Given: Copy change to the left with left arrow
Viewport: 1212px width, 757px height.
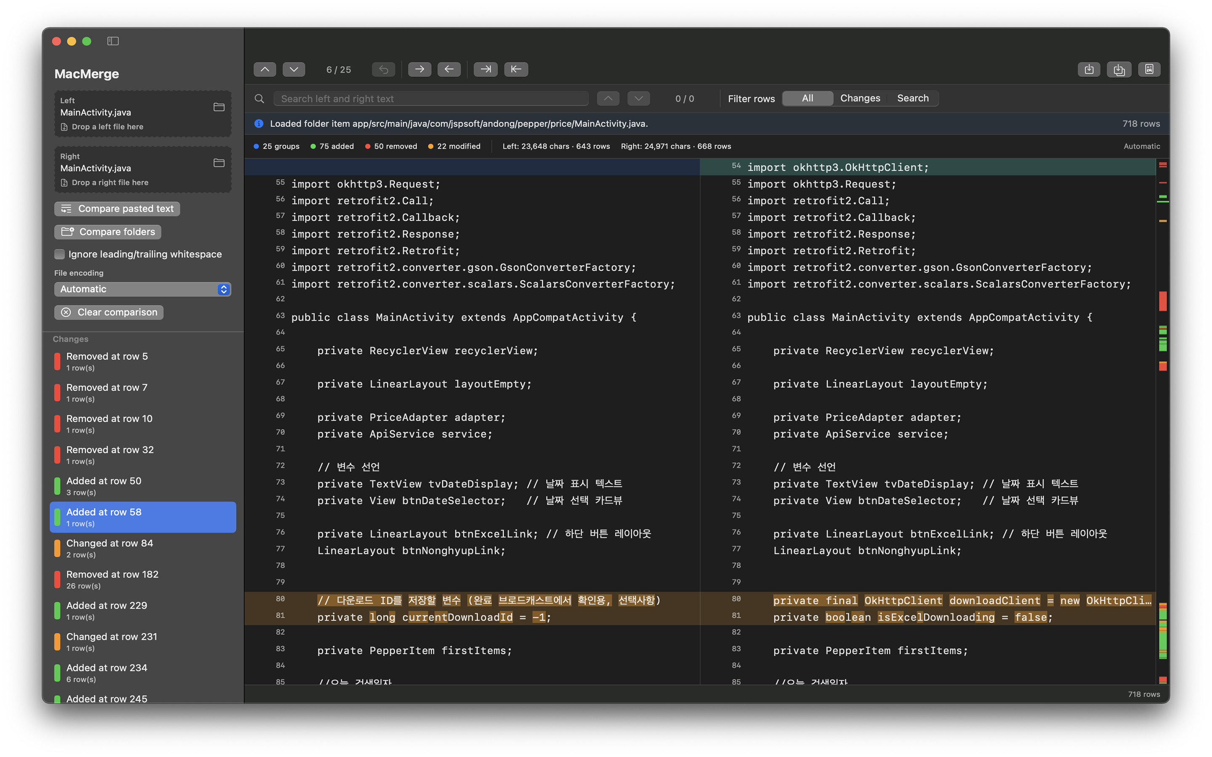Looking at the screenshot, I should pyautogui.click(x=449, y=69).
